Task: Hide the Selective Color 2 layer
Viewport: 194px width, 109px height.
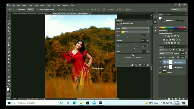Action: pyautogui.click(x=160, y=62)
